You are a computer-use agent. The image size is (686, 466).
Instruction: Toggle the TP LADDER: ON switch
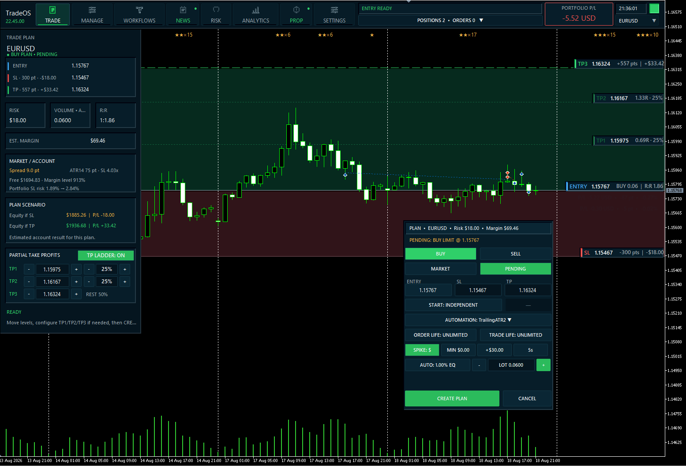pyautogui.click(x=106, y=256)
